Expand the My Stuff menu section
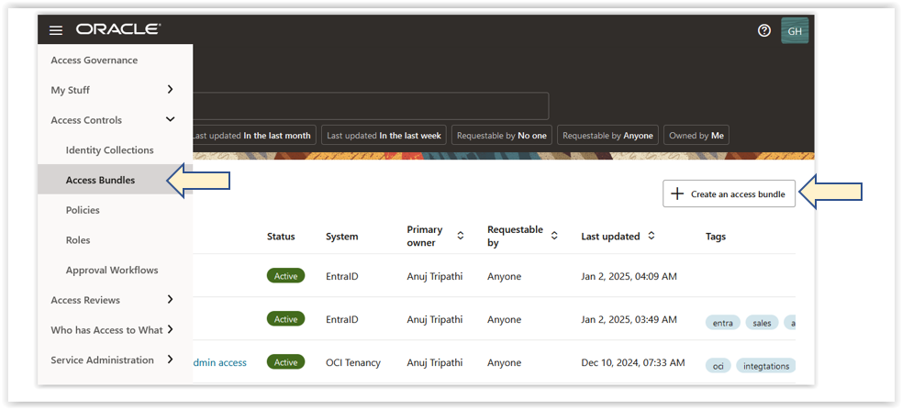Viewport: 902px width, 409px height. pyautogui.click(x=170, y=90)
